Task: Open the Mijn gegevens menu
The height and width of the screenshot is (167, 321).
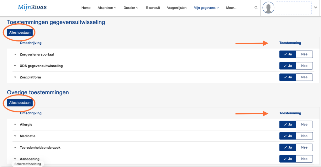Action: (x=206, y=8)
